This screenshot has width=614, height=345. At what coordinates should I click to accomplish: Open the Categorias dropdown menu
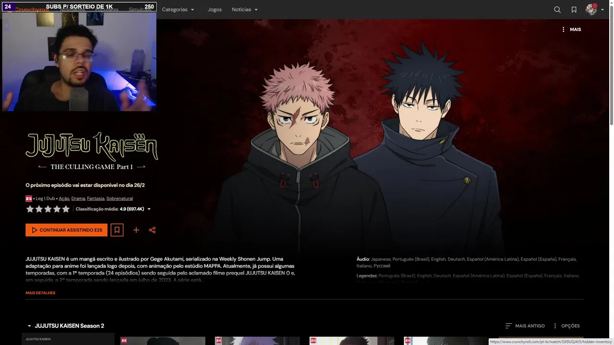178,10
